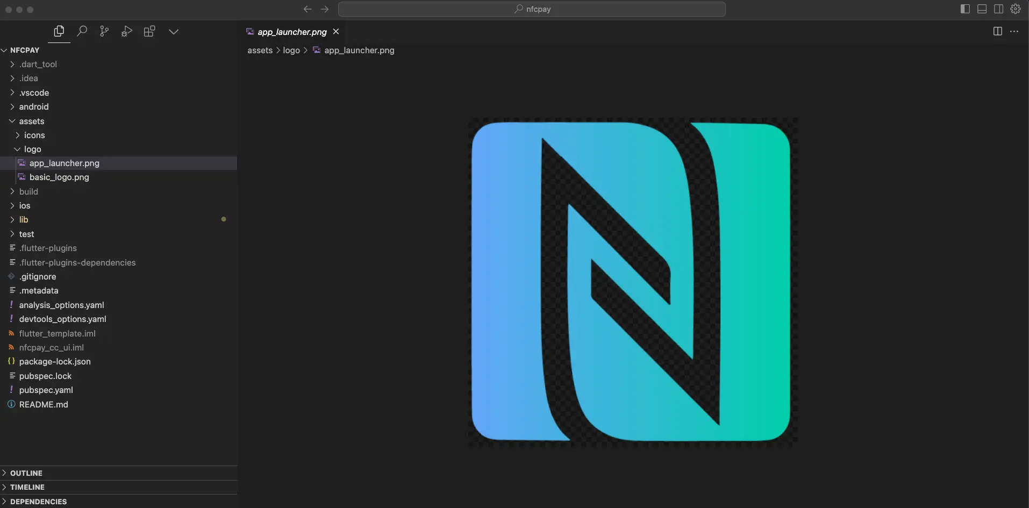Open the README.md file
This screenshot has width=1029, height=508.
pyautogui.click(x=44, y=404)
